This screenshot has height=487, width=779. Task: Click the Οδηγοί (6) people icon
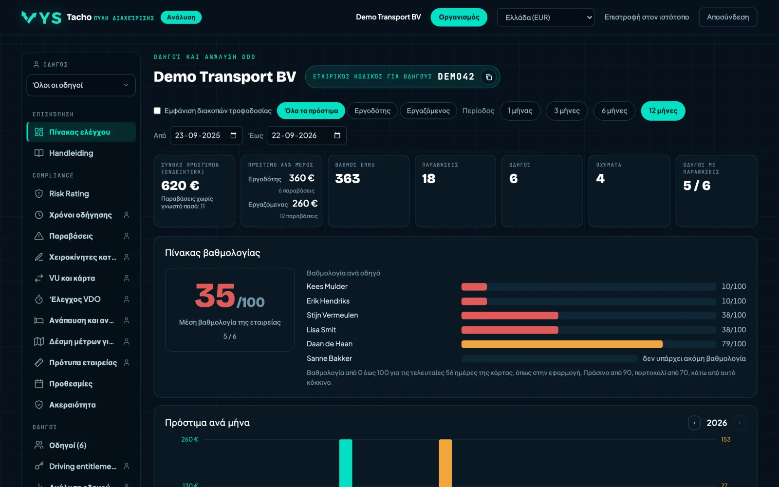pos(39,445)
